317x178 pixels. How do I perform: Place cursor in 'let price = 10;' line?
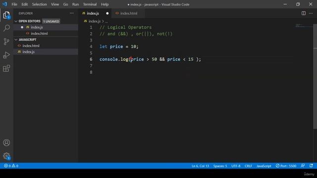[x=119, y=46]
